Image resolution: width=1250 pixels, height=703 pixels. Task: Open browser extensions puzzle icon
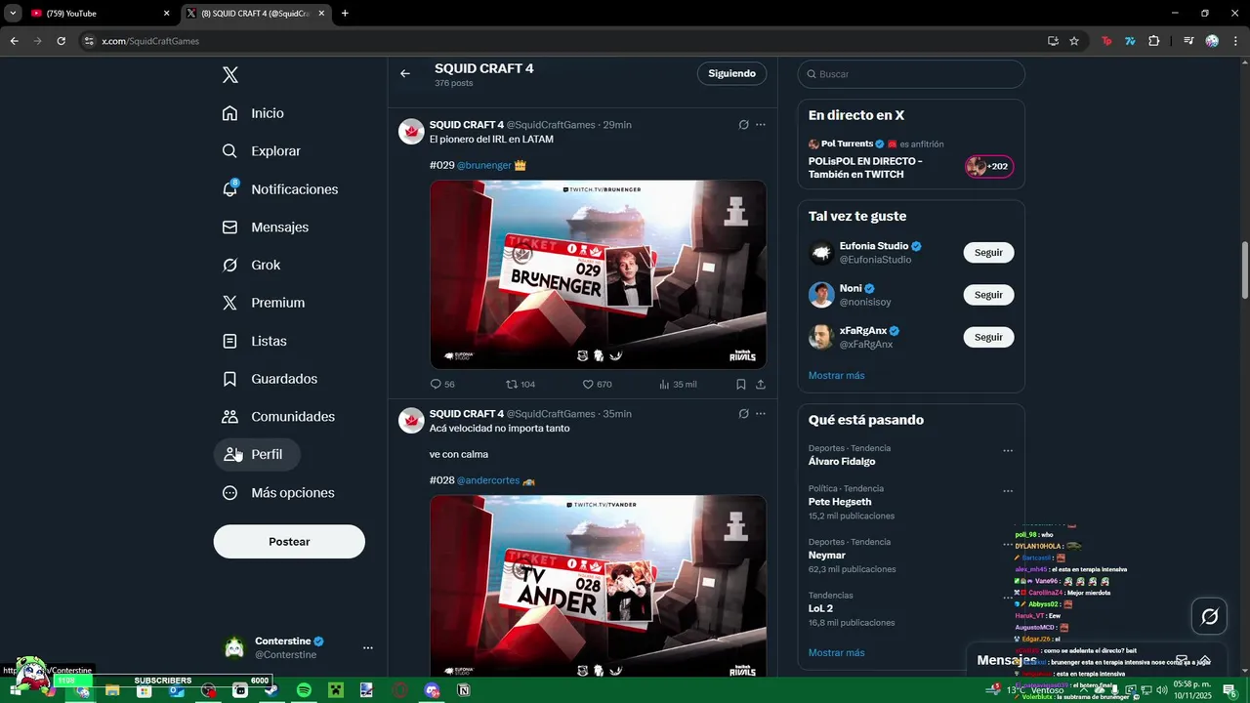click(x=1153, y=41)
